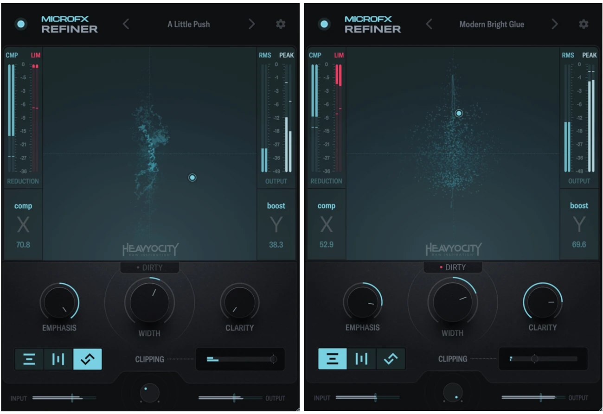Click PEAK output meter in A Little Push instance
The image size is (603, 414).
click(288, 118)
